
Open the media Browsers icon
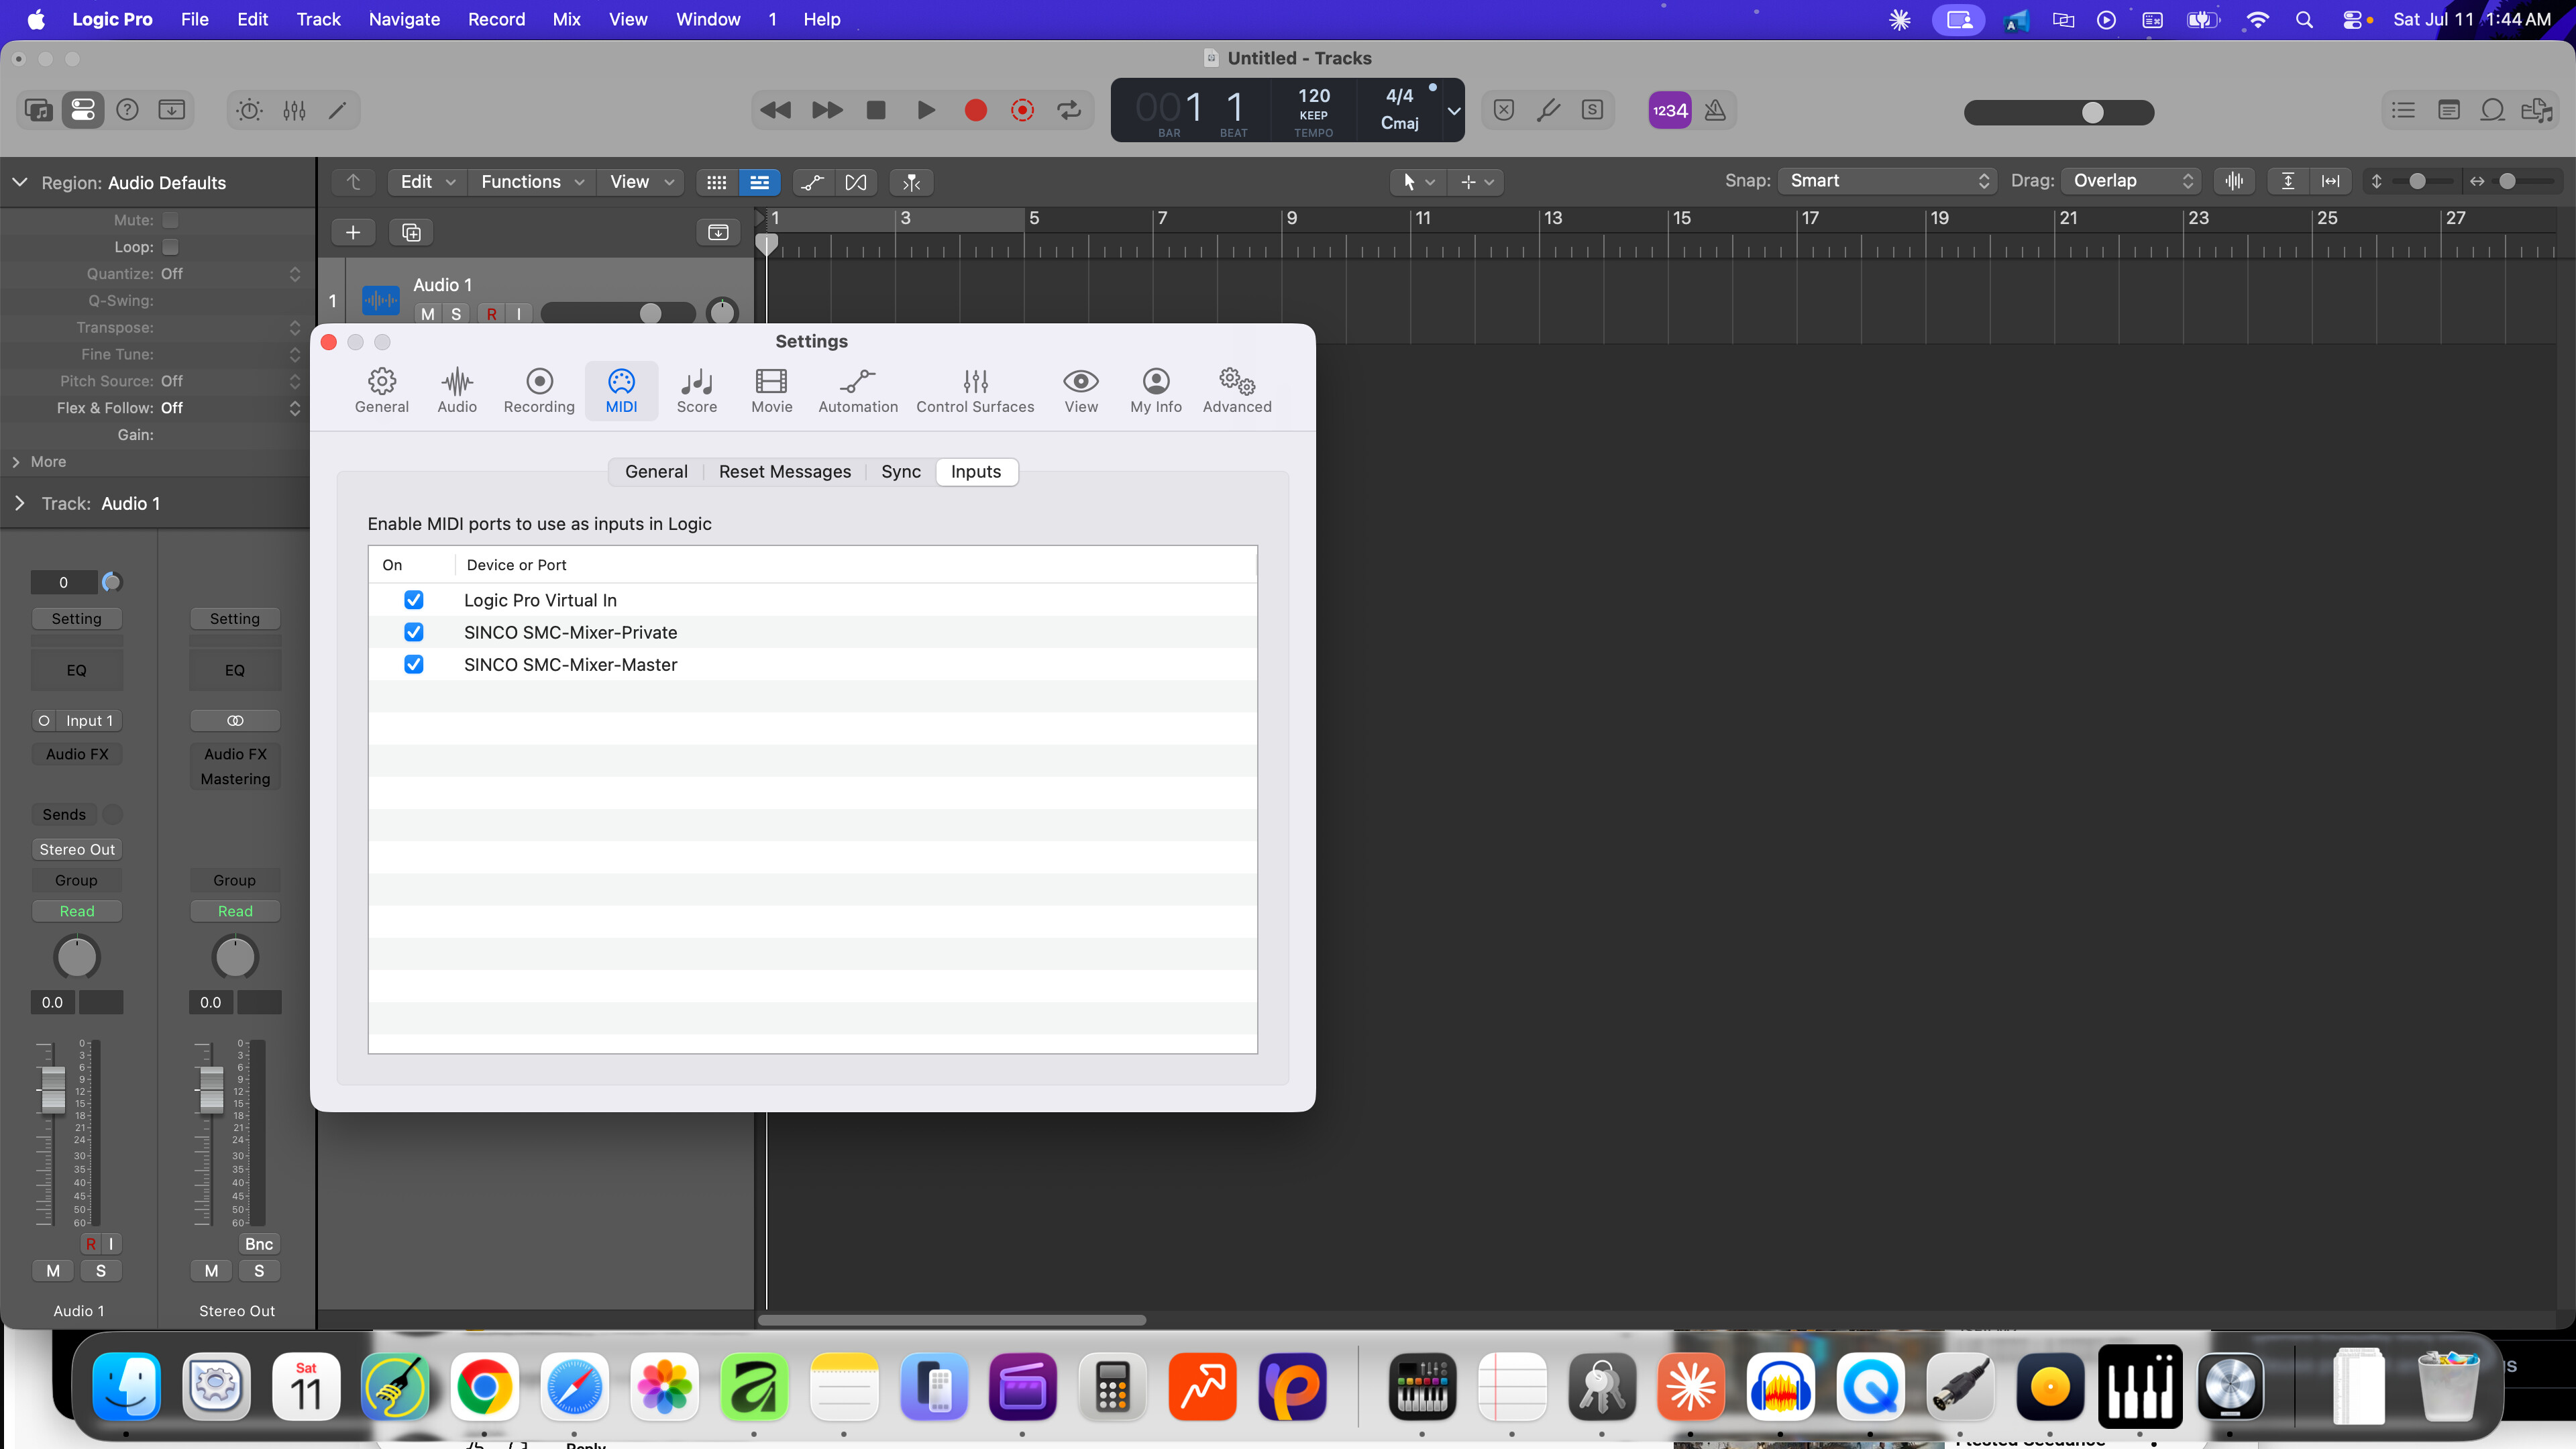click(x=2537, y=110)
